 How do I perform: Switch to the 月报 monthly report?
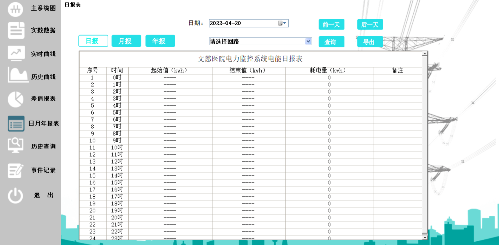126,41
